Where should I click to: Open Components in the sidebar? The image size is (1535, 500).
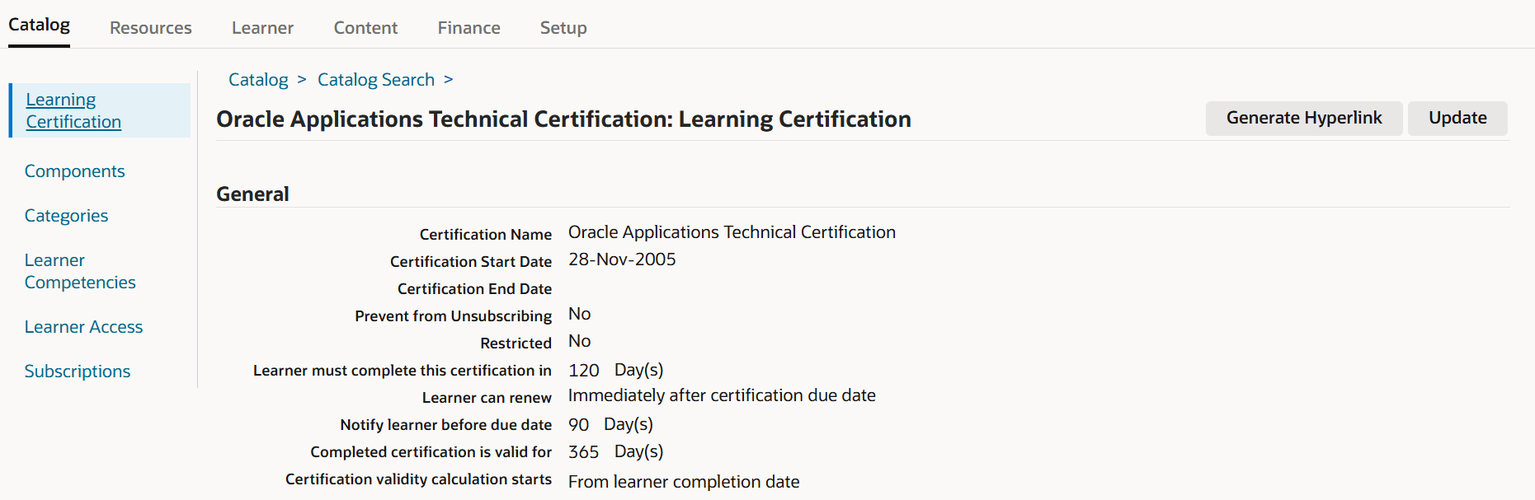click(74, 171)
